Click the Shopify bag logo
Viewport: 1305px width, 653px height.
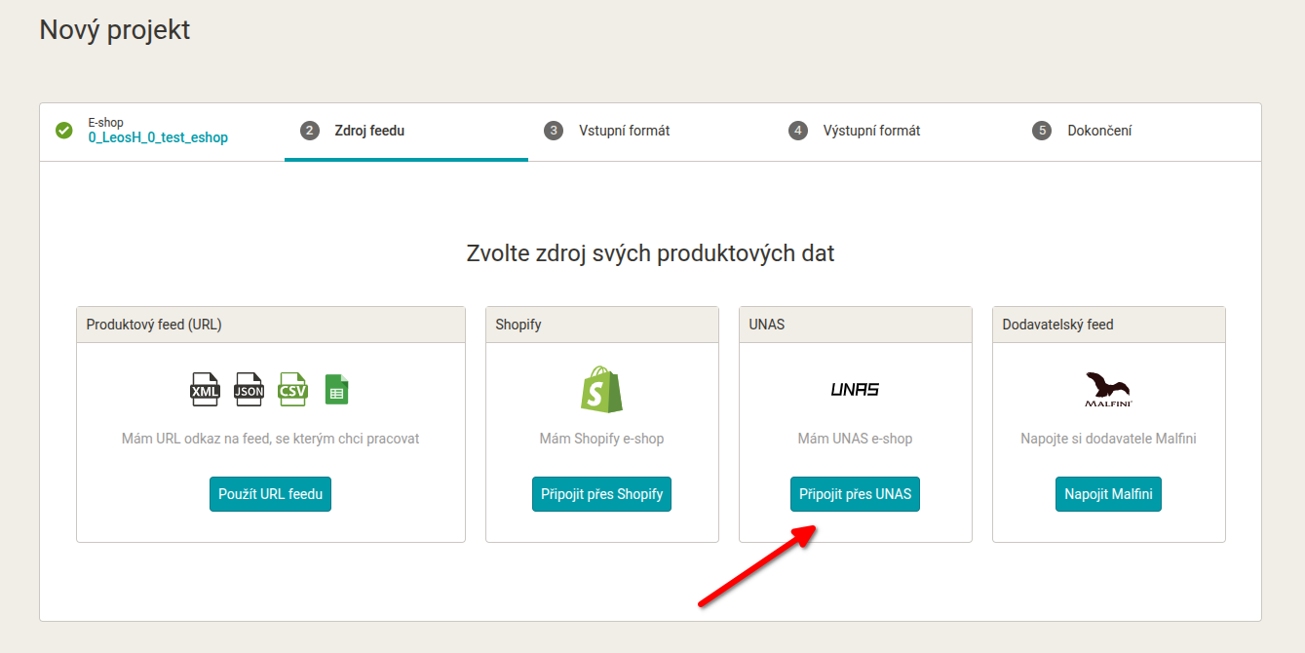coord(601,389)
